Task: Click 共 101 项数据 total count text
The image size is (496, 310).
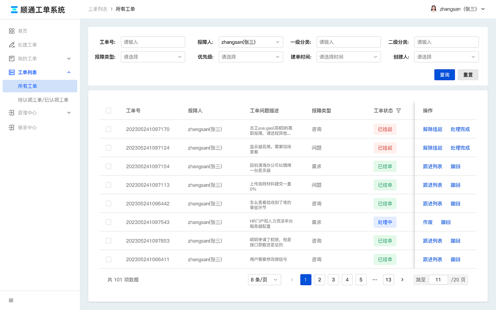Action: point(123,280)
